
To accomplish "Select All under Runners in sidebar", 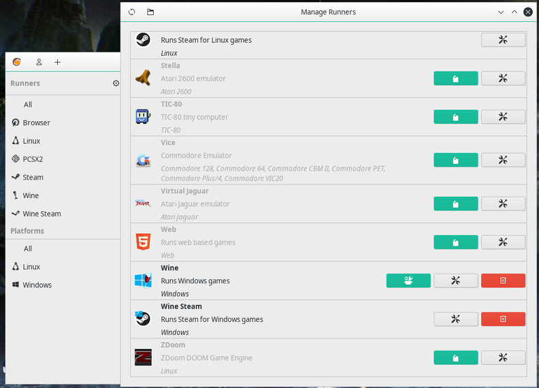I will click(63, 105).
